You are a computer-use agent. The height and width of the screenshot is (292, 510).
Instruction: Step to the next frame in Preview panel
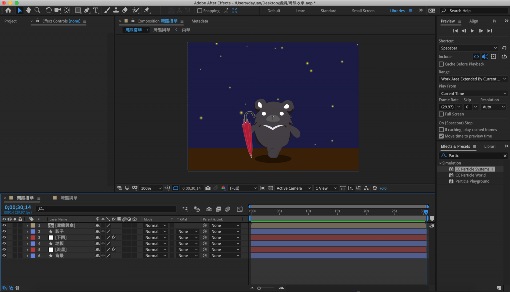[x=481, y=31]
